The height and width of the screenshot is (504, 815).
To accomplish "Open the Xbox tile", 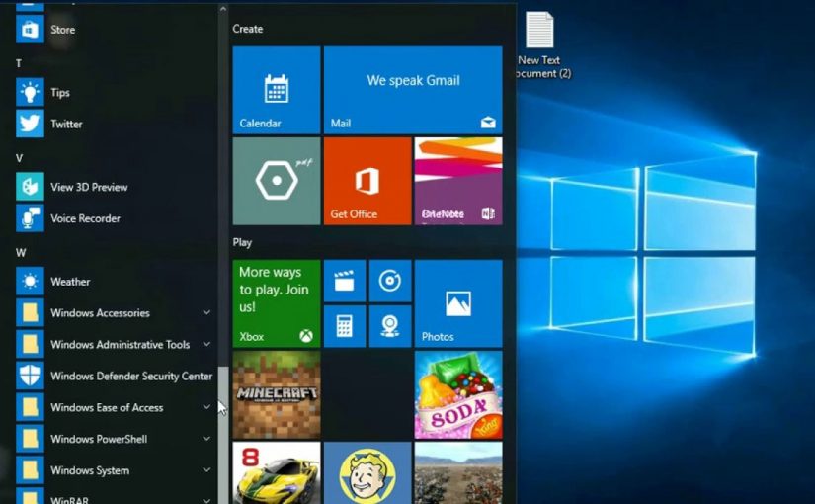I will tap(277, 303).
